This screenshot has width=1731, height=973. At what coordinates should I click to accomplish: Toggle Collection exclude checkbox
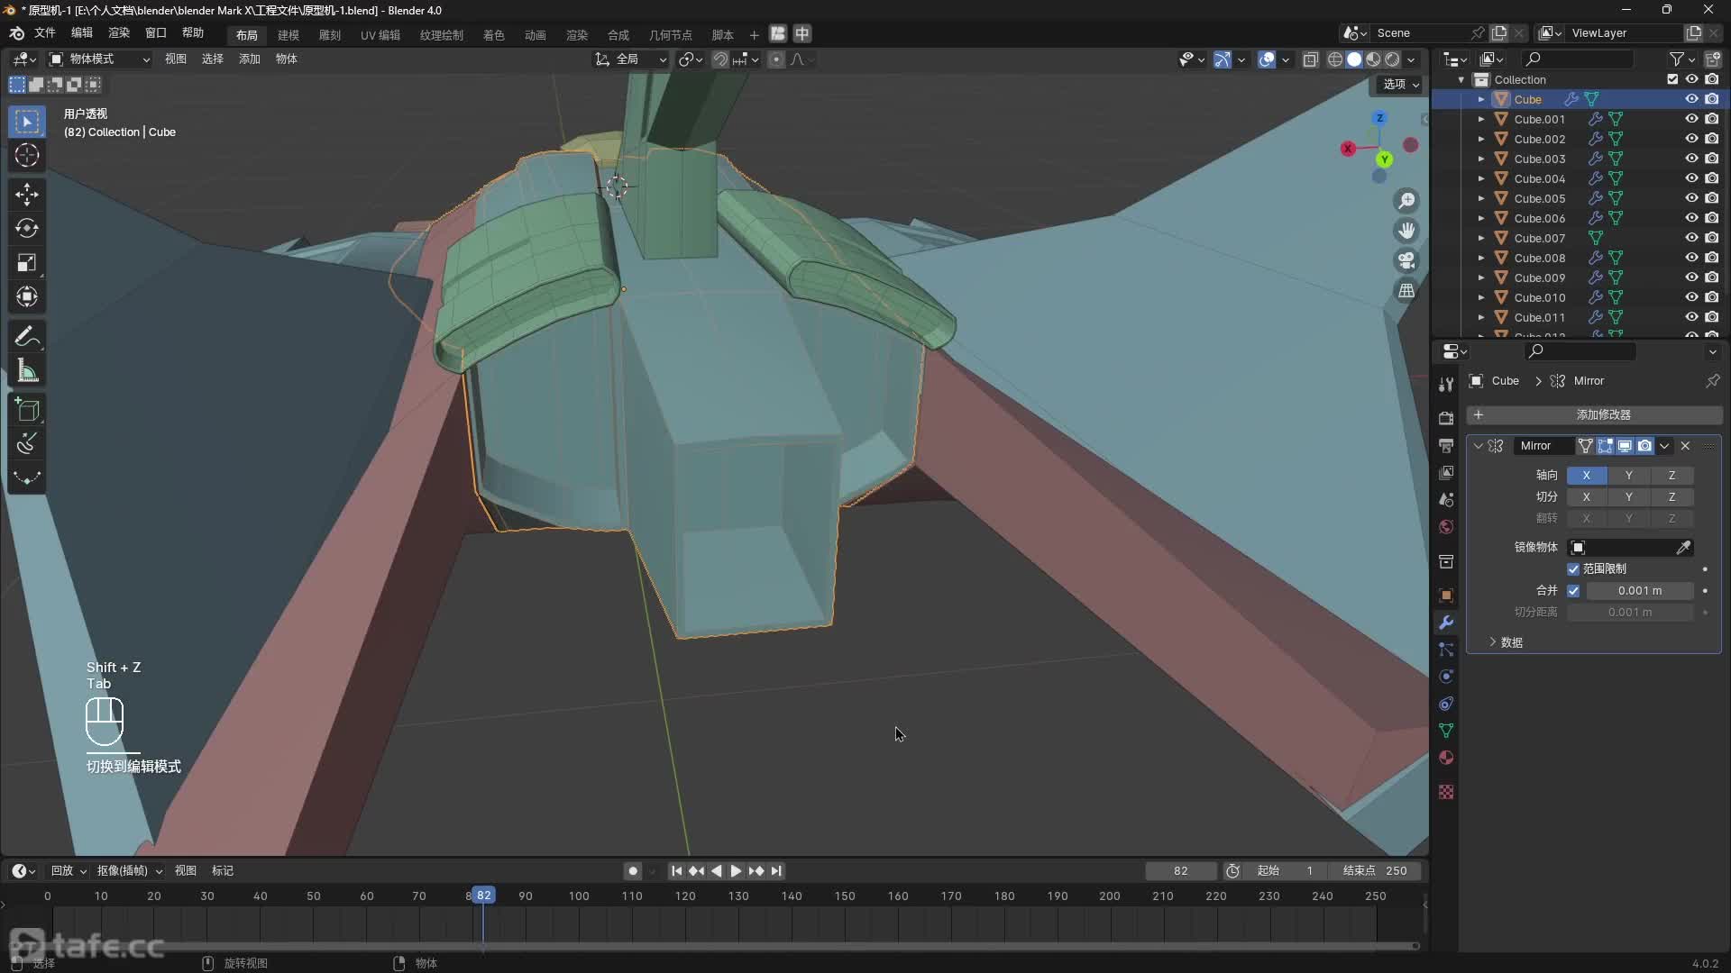coord(1672,79)
